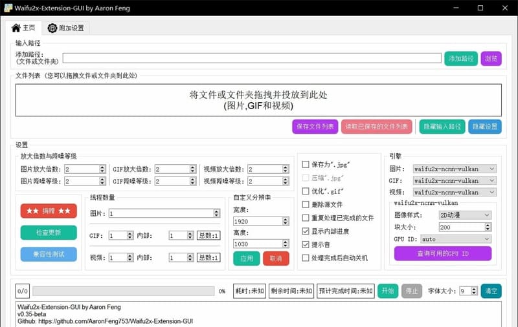
Task: Adjust the GIF放大倍数 spinner
Action: point(175,169)
